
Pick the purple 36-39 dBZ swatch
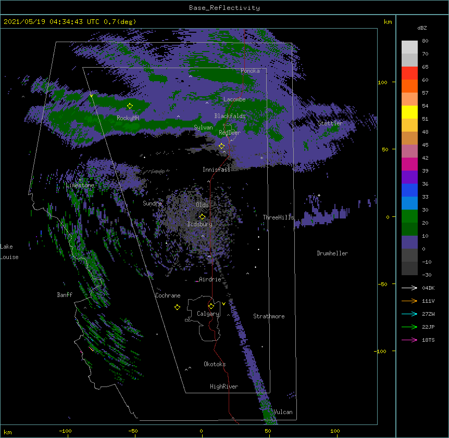(x=409, y=177)
